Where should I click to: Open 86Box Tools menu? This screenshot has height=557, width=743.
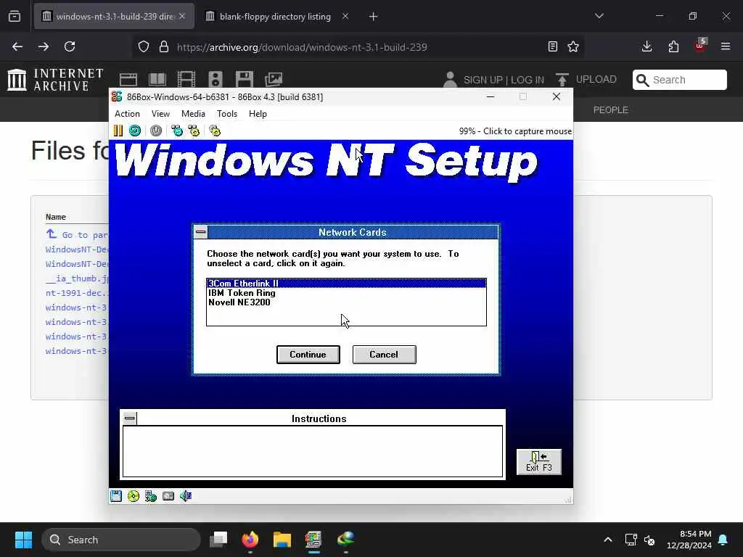227,114
